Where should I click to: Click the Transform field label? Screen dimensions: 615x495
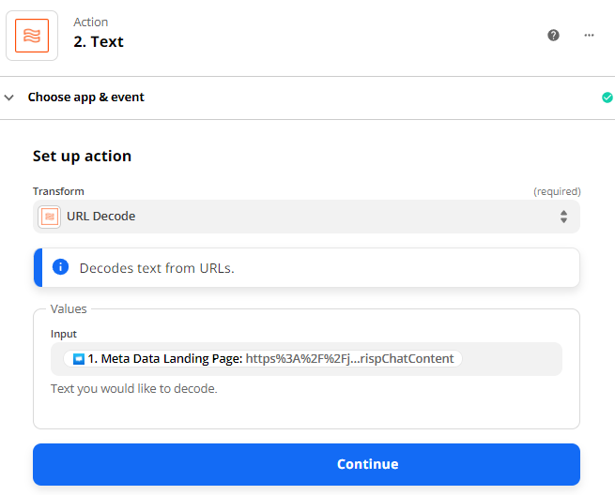tap(58, 191)
